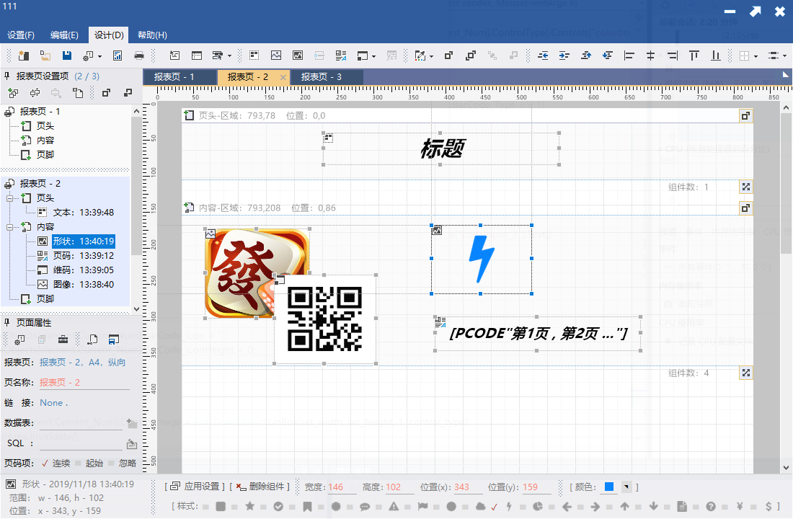Close the 报表页 - 2 tab
793x519 pixels.
point(283,77)
